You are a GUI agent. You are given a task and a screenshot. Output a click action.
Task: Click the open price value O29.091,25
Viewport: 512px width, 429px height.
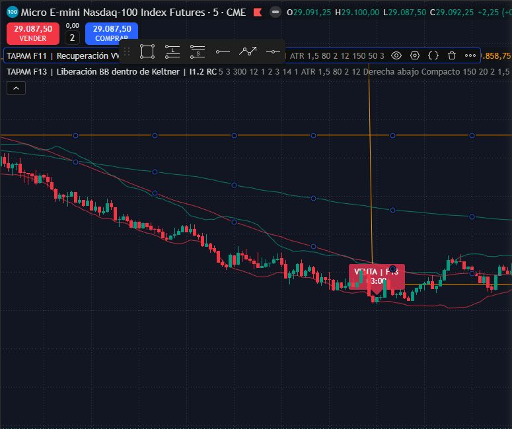(309, 13)
